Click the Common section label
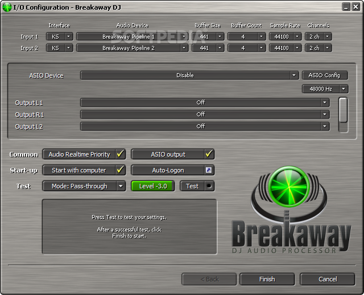This screenshot has width=364, height=295. coord(23,154)
